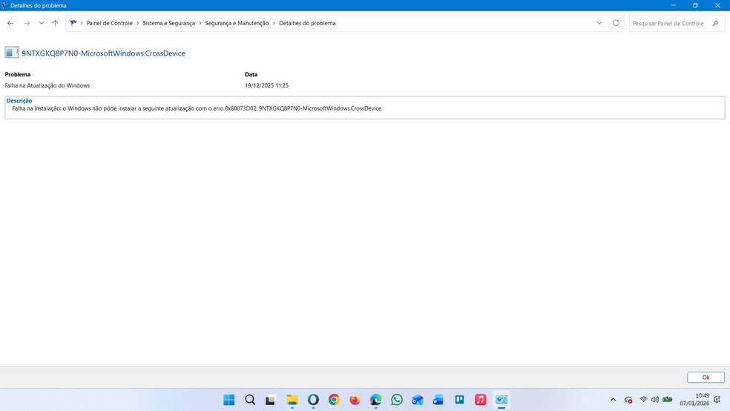Click the Descrição group label
This screenshot has height=411, width=730.
[x=19, y=101]
